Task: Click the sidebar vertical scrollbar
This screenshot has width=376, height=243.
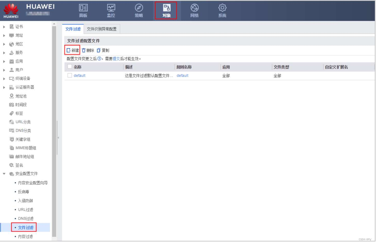Action: click(x=54, y=131)
